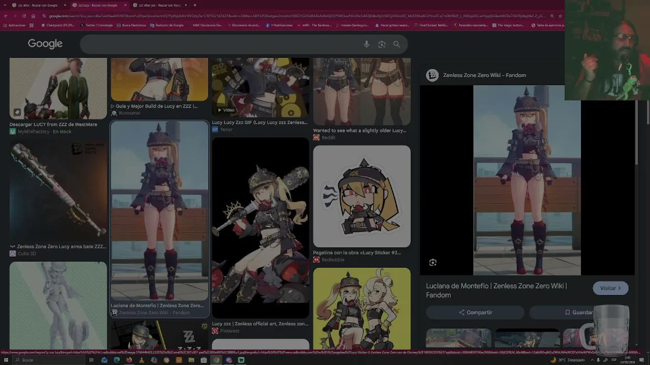The image size is (650, 365).
Task: Click the Visitar button
Action: [610, 288]
